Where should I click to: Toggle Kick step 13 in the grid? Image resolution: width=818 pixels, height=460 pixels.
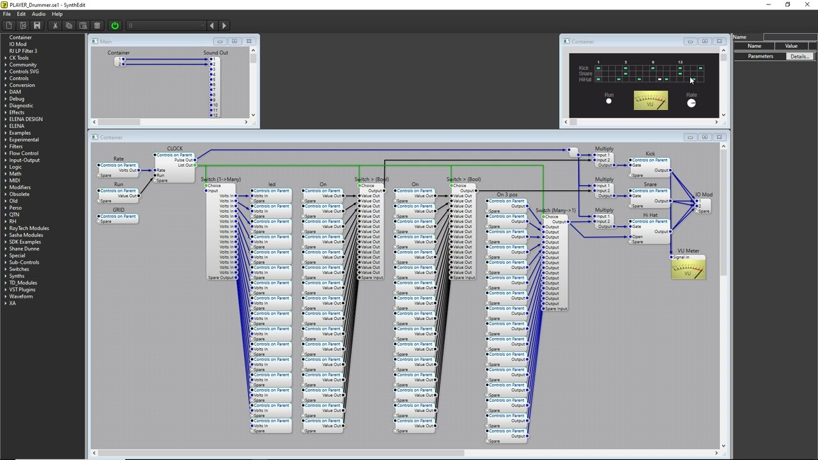(680, 68)
